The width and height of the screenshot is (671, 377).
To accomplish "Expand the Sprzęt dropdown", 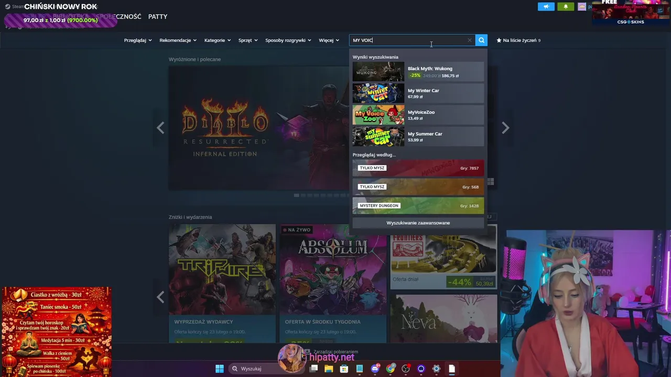I will pos(248,40).
